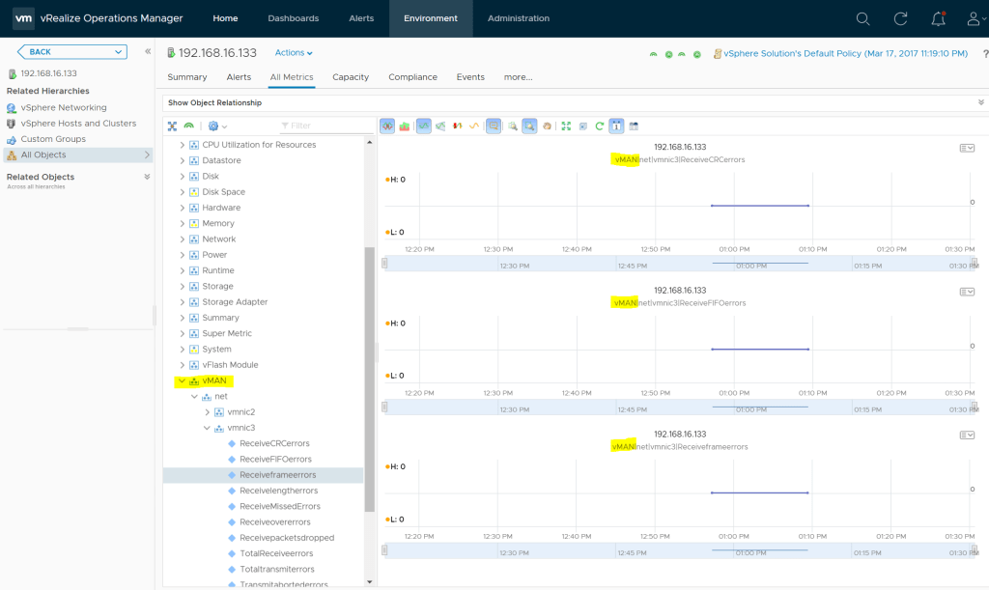
Task: Click the green health badge icon in metric toolbar
Action: tap(188, 126)
